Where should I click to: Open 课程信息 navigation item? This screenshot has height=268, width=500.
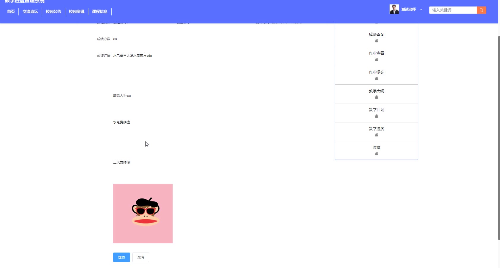[x=100, y=12]
